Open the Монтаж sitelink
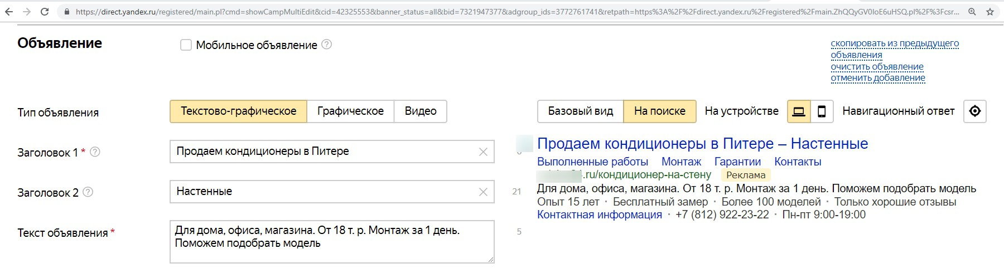Screen dimensions: 1004x273 coord(681,162)
